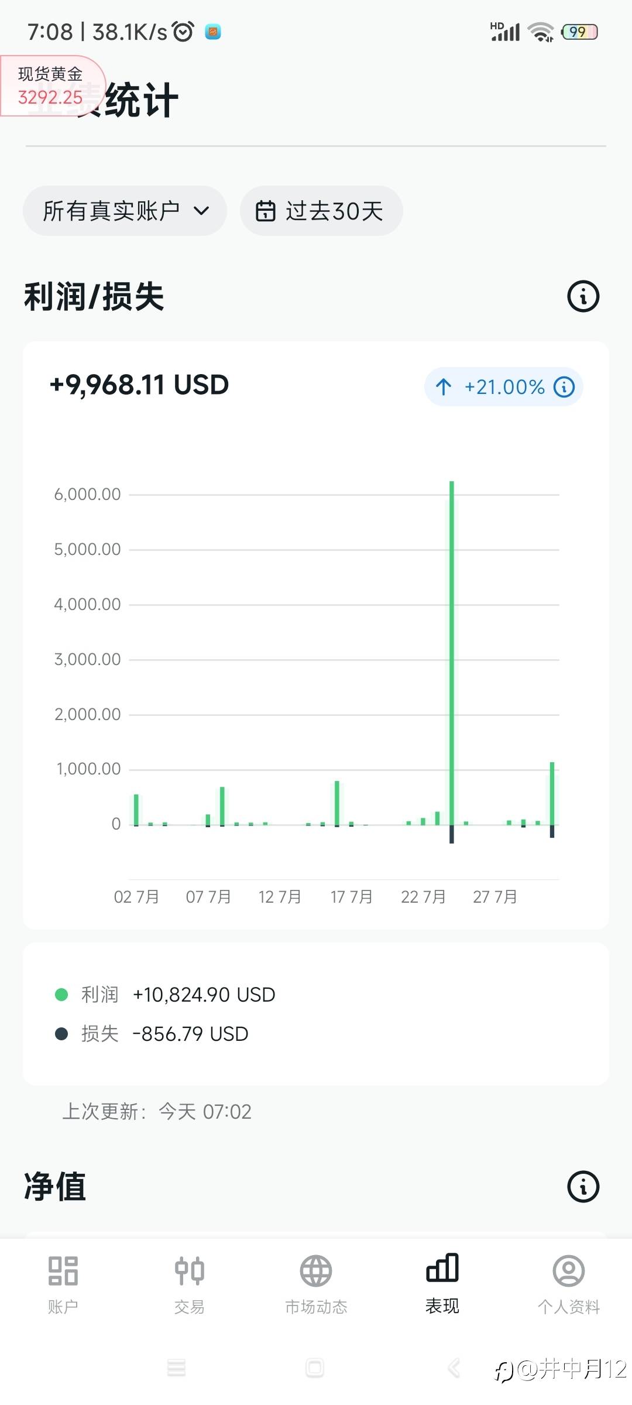Open the 账户 tab icon
Viewport: 632px width, 1405px height.
click(63, 1271)
